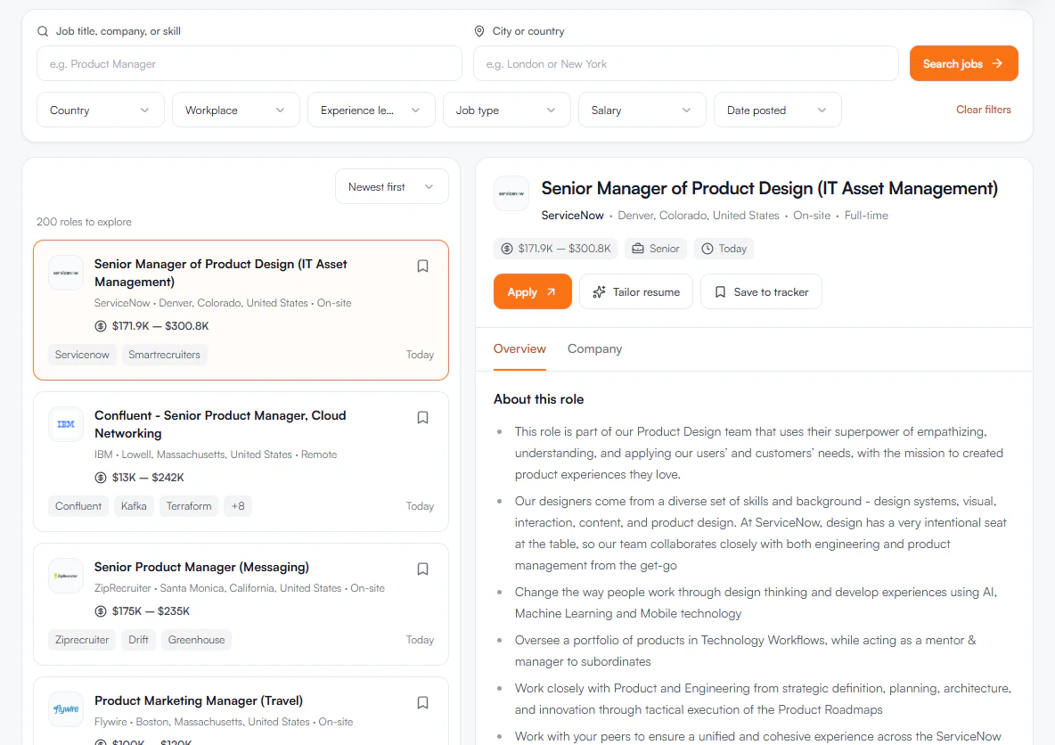Open the Date posted dropdown
1055x745 pixels.
point(777,110)
